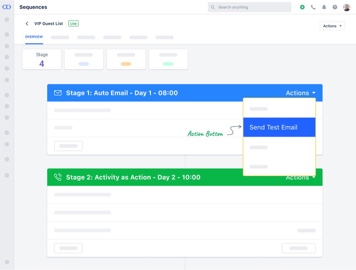Click the help question mark icon
The width and height of the screenshot is (356, 270).
click(335, 7)
